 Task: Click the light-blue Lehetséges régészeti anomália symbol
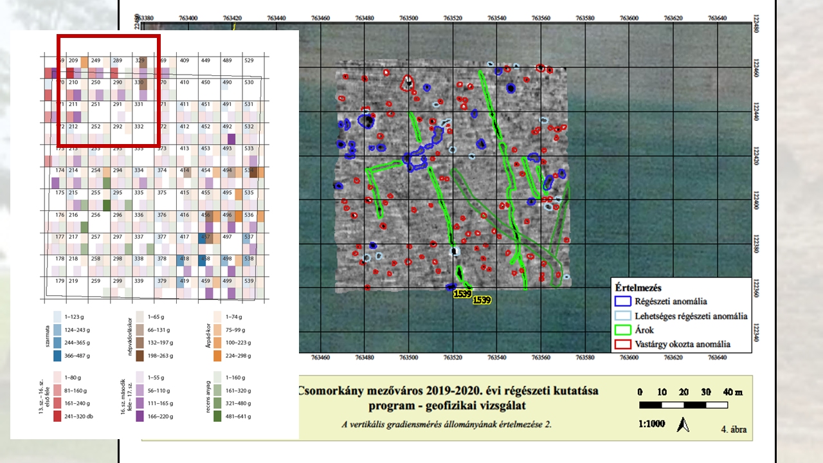pyautogui.click(x=623, y=316)
